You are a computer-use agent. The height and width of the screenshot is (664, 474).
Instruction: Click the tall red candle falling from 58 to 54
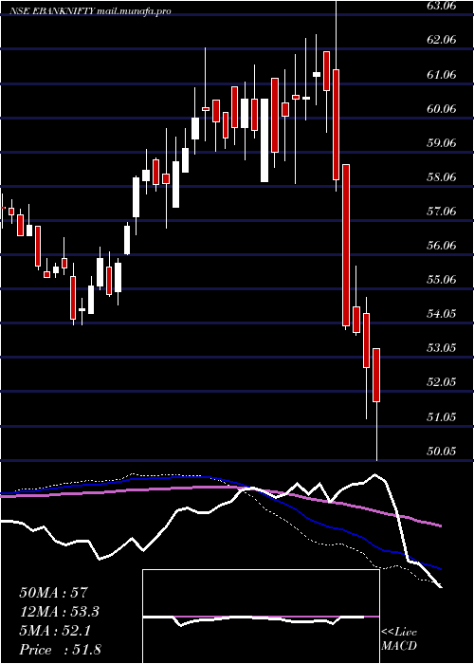point(346,245)
